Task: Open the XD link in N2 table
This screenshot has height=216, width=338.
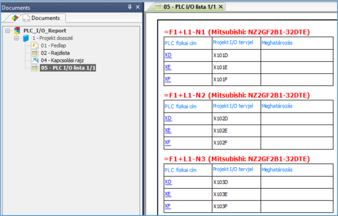Action: (x=168, y=118)
